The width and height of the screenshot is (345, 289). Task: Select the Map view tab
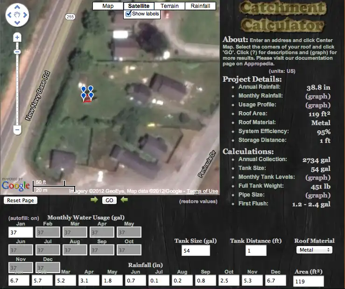click(x=108, y=6)
